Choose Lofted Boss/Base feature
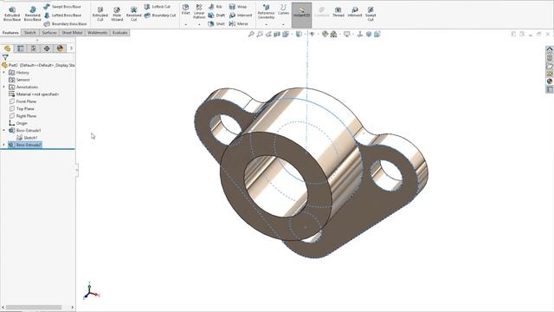 click(62, 16)
